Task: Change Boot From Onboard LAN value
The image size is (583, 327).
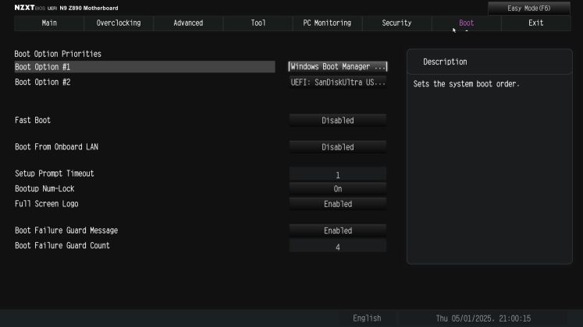Action: (x=338, y=147)
